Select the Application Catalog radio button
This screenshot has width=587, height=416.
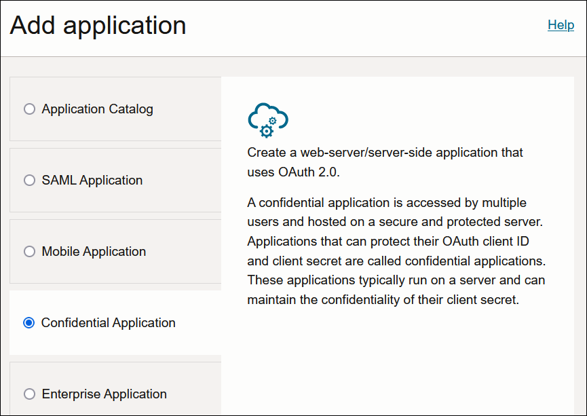click(x=29, y=109)
